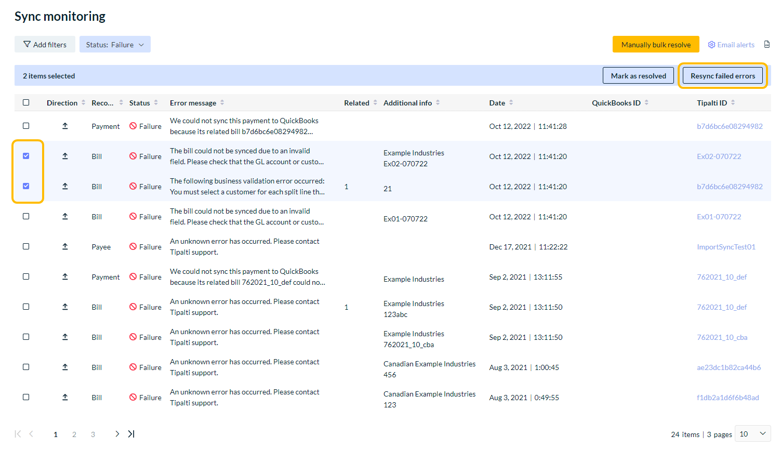Go to next page with right arrow
The width and height of the screenshot is (781, 449).
(117, 434)
